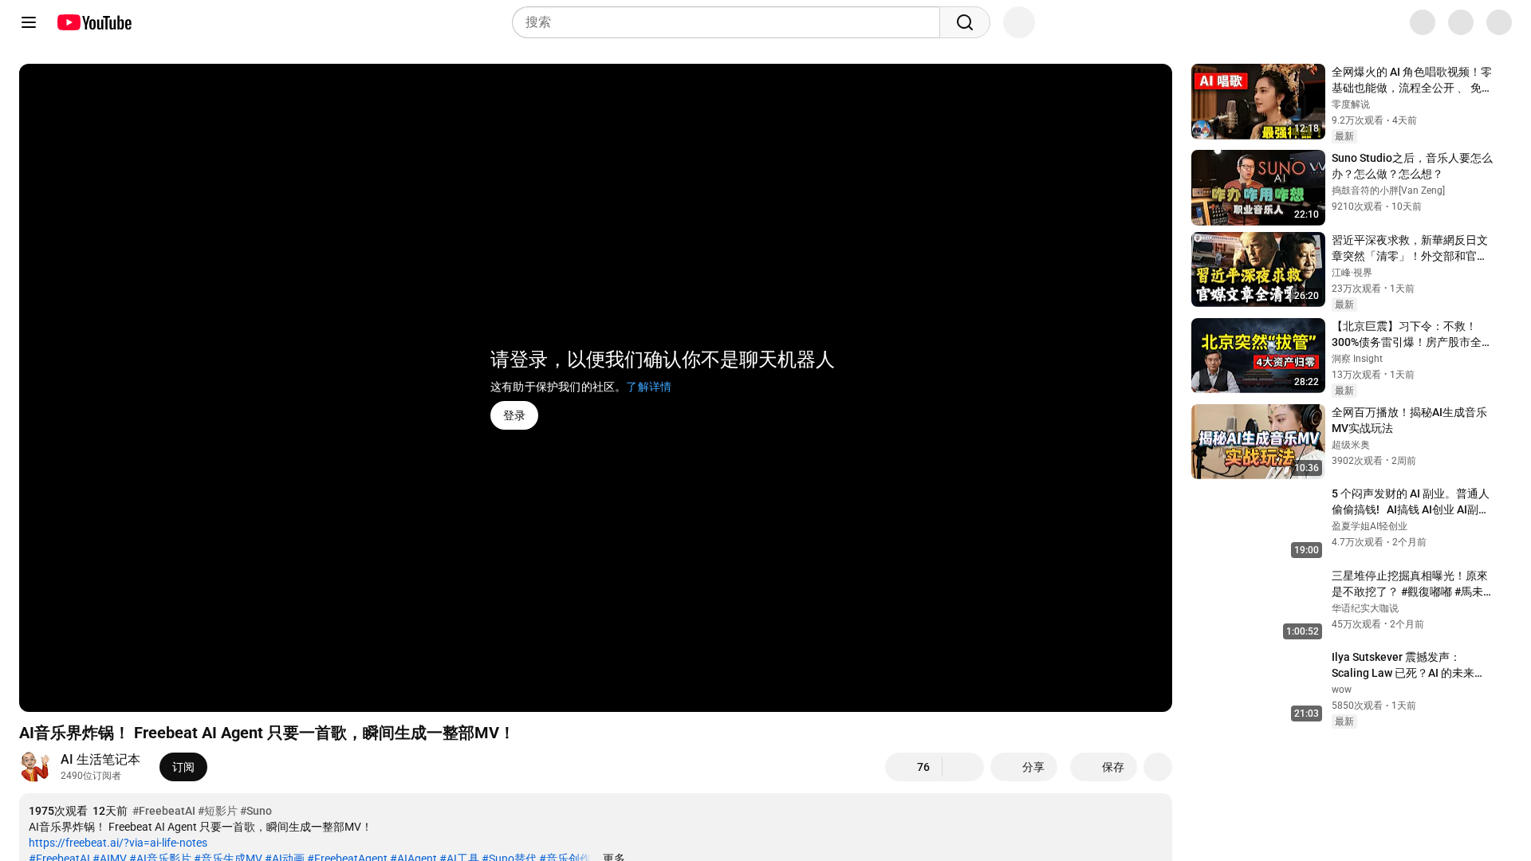
Task: Subscribe with the 订阅 button
Action: click(x=183, y=767)
